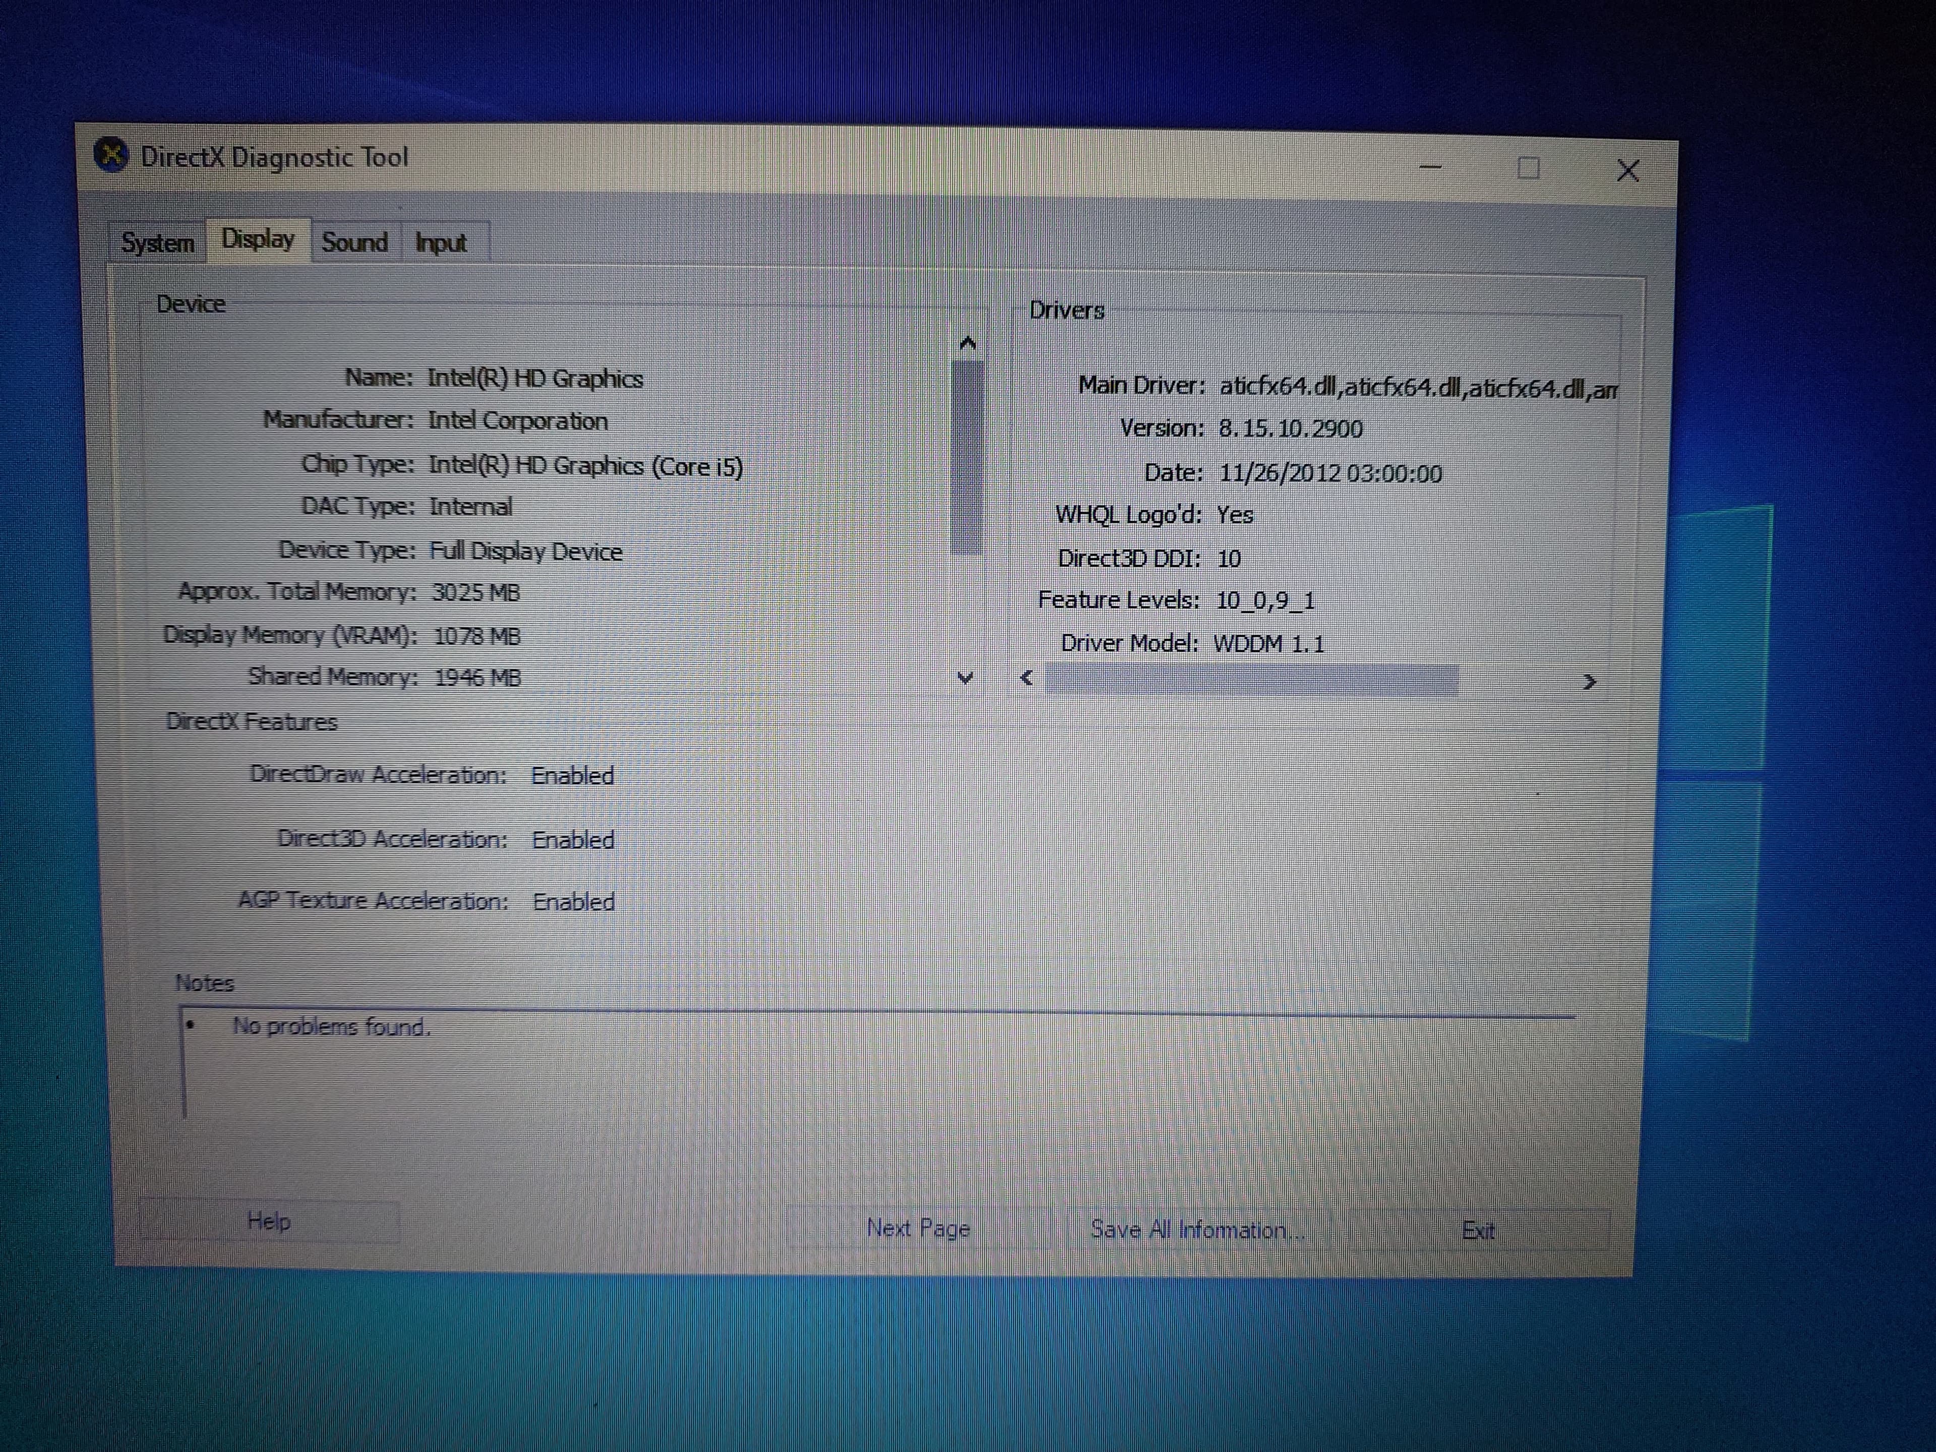Click 'Full Display Device' value
The height and width of the screenshot is (1452, 1936).
coord(525,552)
